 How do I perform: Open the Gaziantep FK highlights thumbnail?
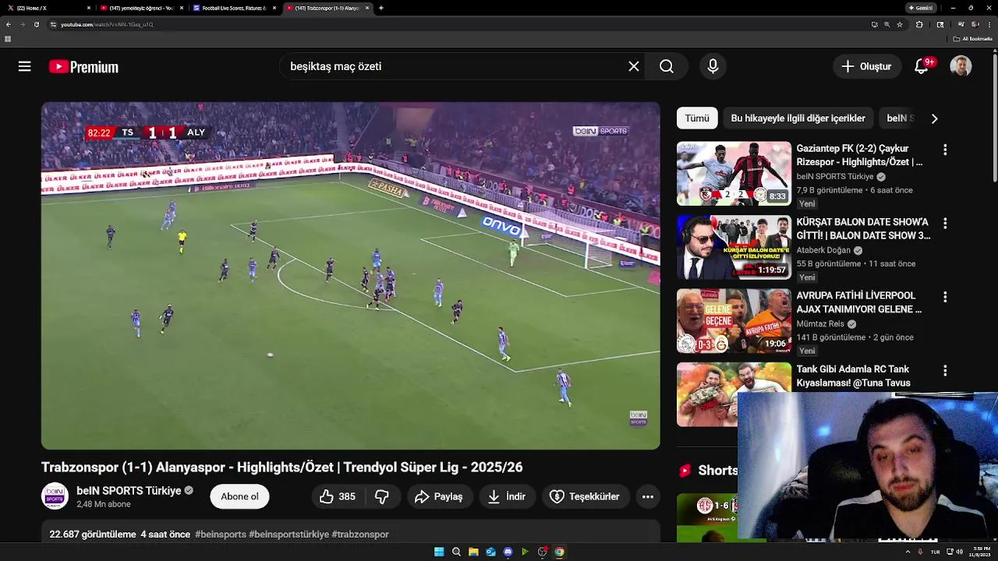point(734,173)
